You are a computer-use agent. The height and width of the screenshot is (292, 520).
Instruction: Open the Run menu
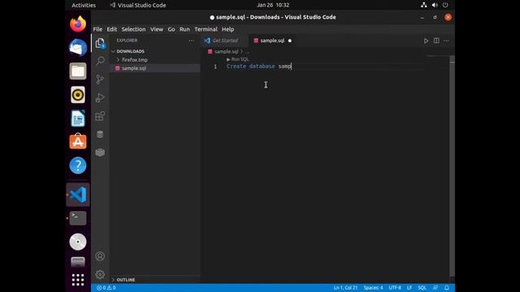184,29
